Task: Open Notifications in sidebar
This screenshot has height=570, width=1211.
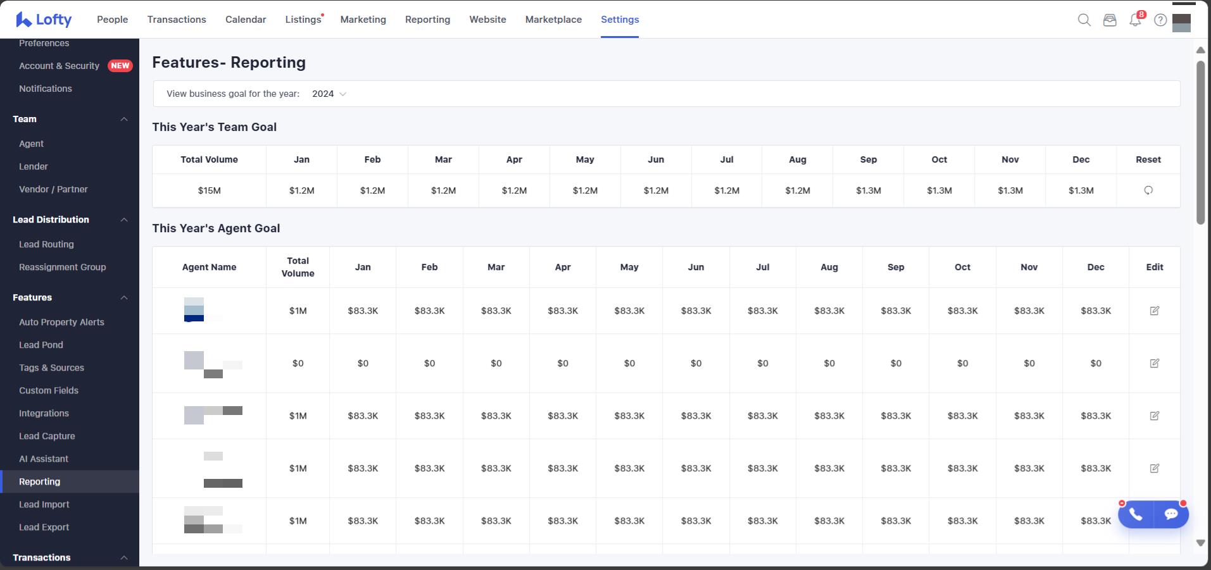Action: [46, 89]
